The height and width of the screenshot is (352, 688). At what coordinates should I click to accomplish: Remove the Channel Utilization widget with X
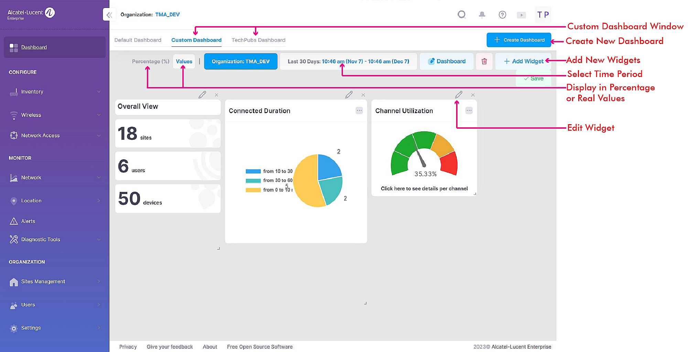coord(473,95)
